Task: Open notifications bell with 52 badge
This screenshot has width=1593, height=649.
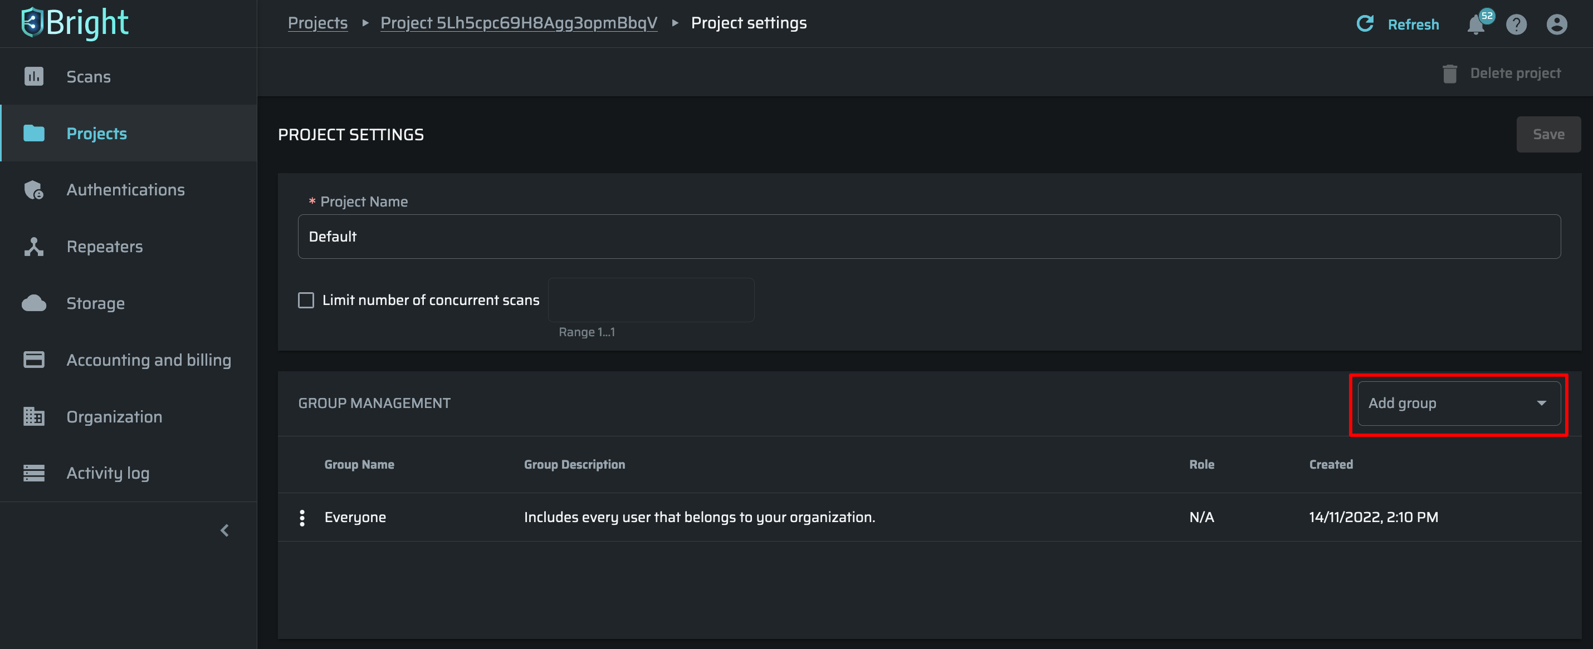Action: [1476, 24]
